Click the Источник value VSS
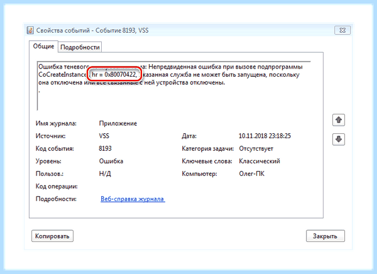The image size is (377, 274). coord(104,136)
